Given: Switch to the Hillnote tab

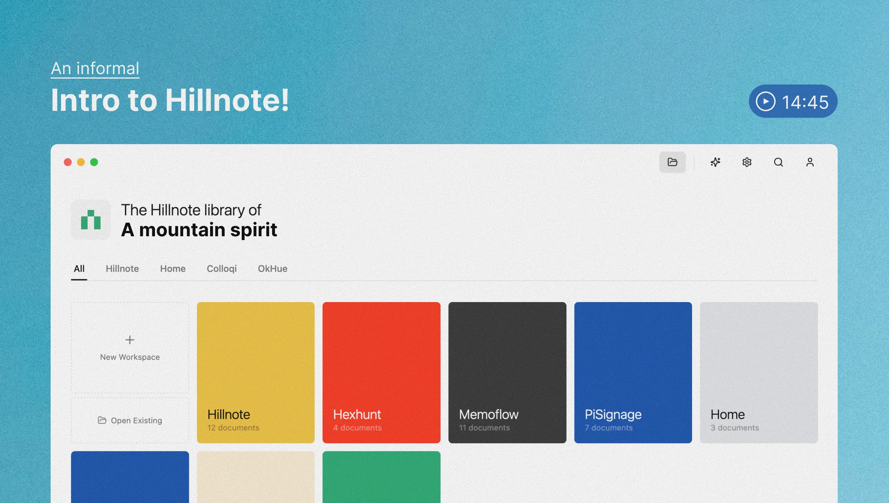Looking at the screenshot, I should 122,268.
